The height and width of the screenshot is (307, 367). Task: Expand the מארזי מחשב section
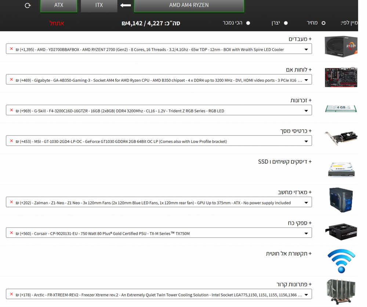(295, 192)
